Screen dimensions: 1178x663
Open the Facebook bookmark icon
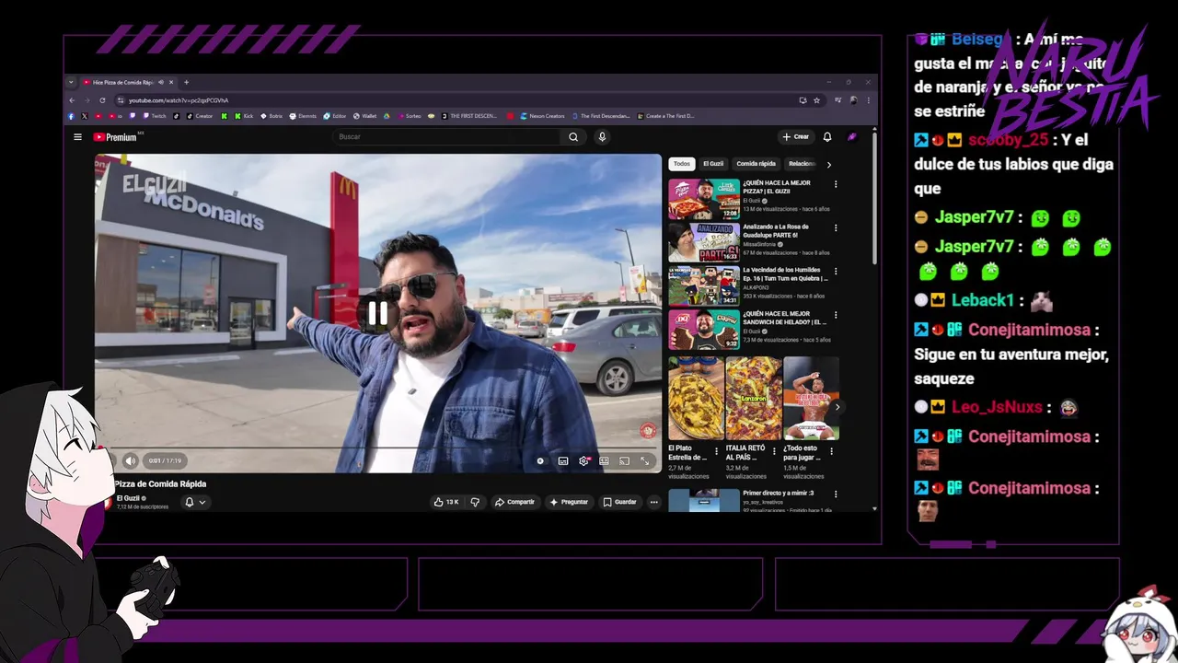[71, 116]
